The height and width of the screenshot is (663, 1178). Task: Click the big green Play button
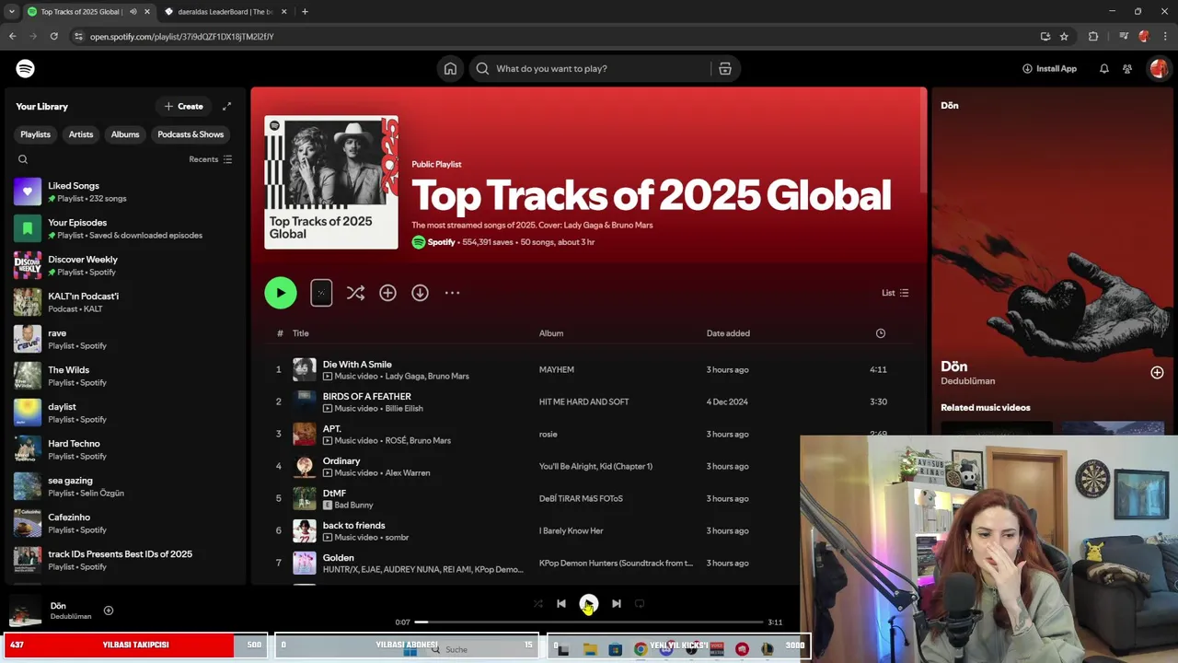point(281,293)
